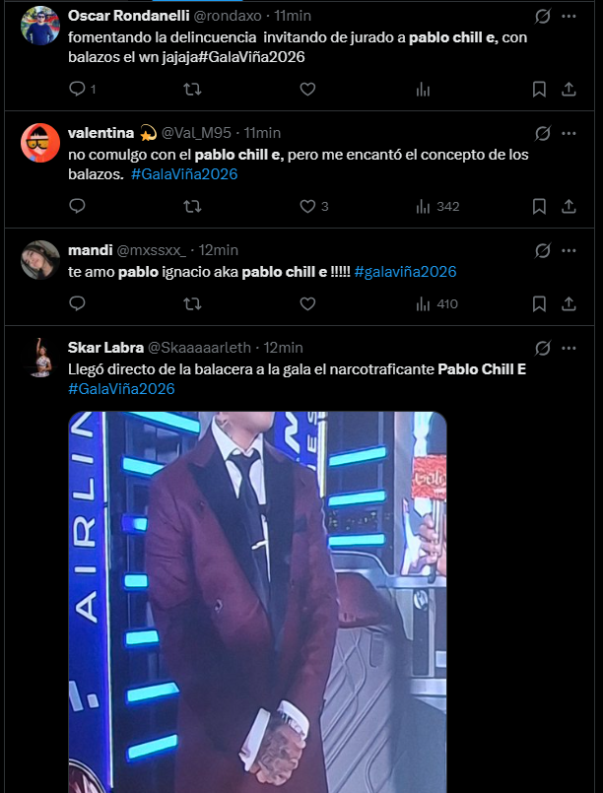Open three-dot menu on Oscar Rondanelli's tweet
Viewport: 603px width, 793px height.
(569, 17)
